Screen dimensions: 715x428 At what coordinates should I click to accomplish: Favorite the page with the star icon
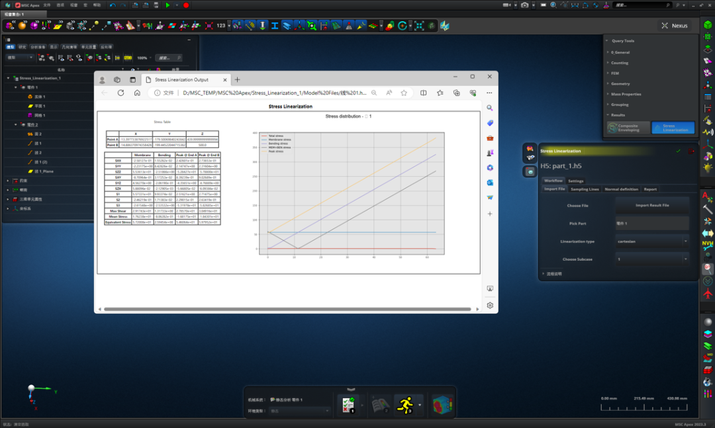pyautogui.click(x=404, y=93)
